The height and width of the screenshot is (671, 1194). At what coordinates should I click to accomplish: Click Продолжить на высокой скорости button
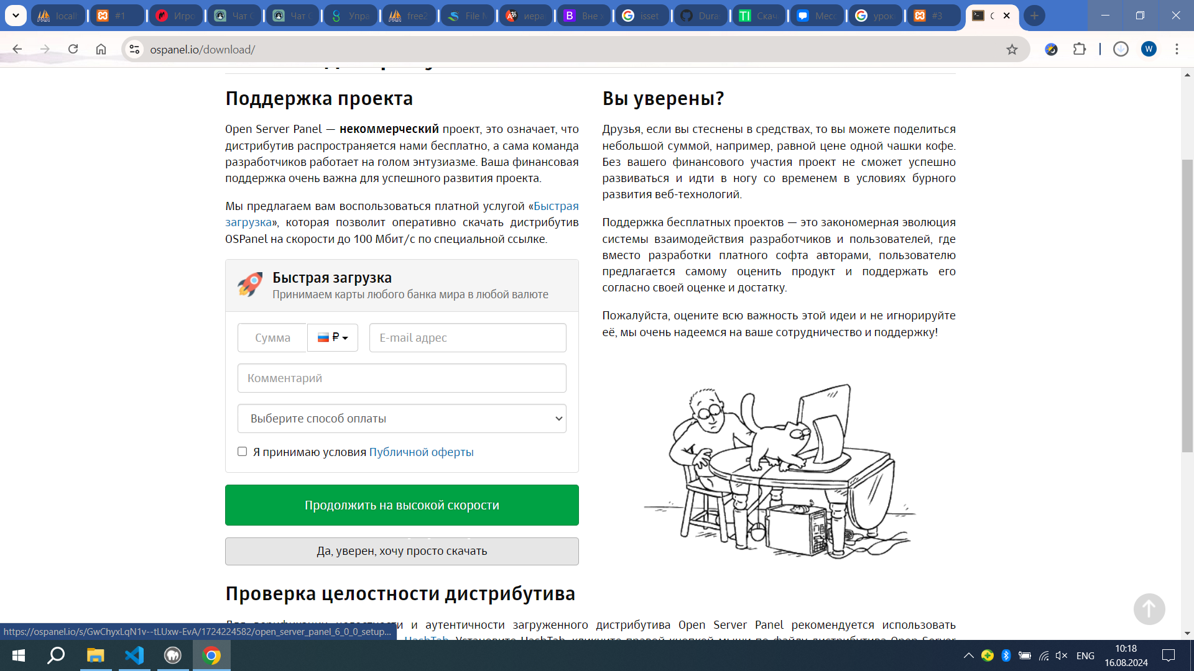click(x=402, y=505)
